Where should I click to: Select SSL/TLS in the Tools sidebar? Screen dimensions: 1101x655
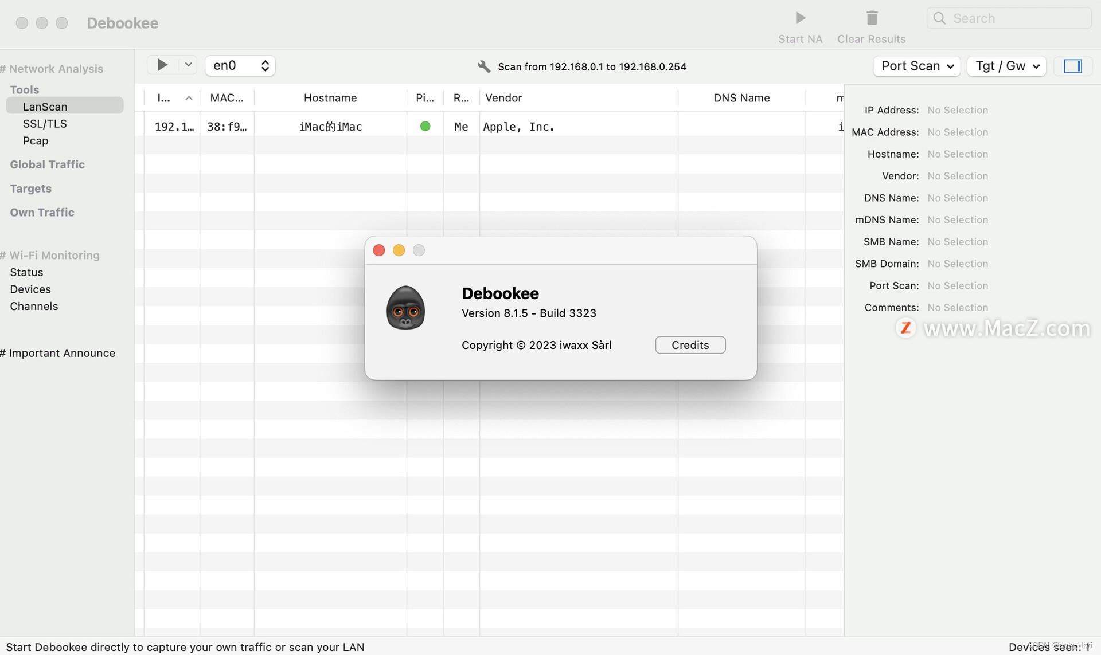coord(45,124)
